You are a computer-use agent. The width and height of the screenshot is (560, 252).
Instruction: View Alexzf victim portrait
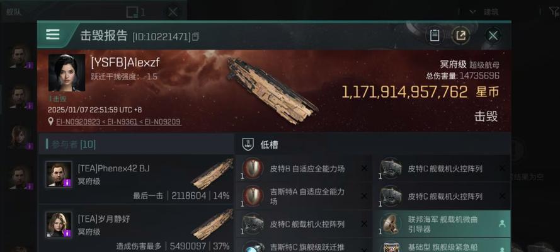(x=67, y=73)
